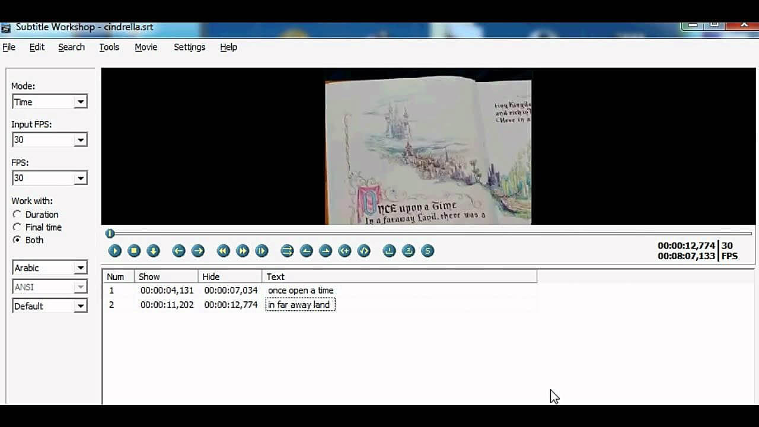Mark first sync point icon

coord(389,251)
